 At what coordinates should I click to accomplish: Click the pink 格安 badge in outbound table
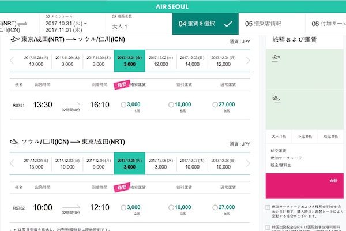(122, 84)
